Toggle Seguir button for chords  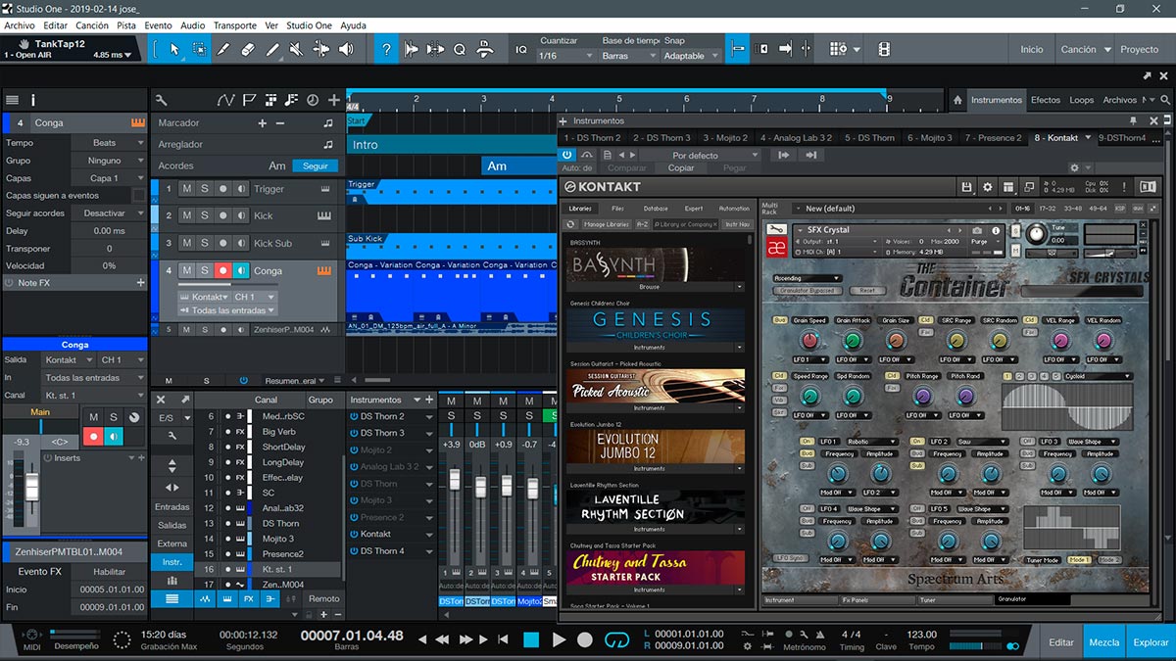[x=316, y=165]
